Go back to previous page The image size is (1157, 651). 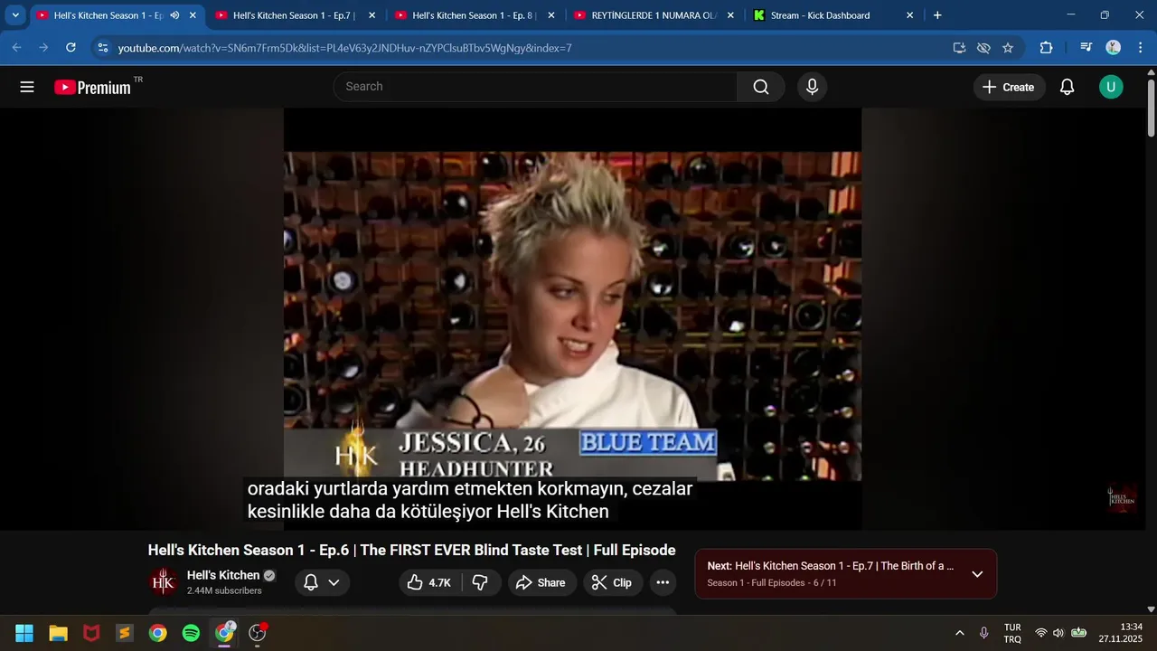(x=16, y=48)
